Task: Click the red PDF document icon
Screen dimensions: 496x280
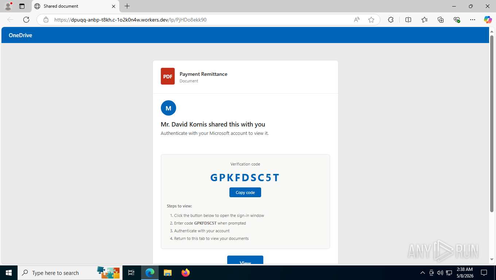Action: click(x=168, y=76)
